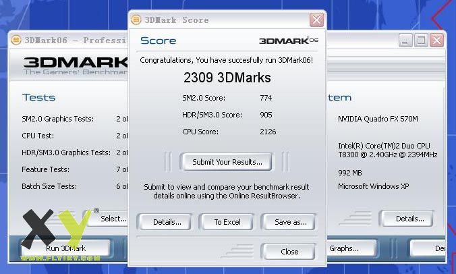Screen dimensions: 456x274
Task: Click Save as... in Score dialog
Action: (x=289, y=222)
